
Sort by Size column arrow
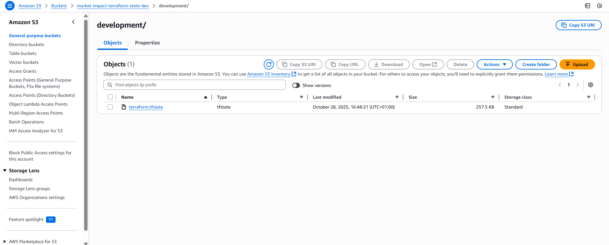pos(493,97)
